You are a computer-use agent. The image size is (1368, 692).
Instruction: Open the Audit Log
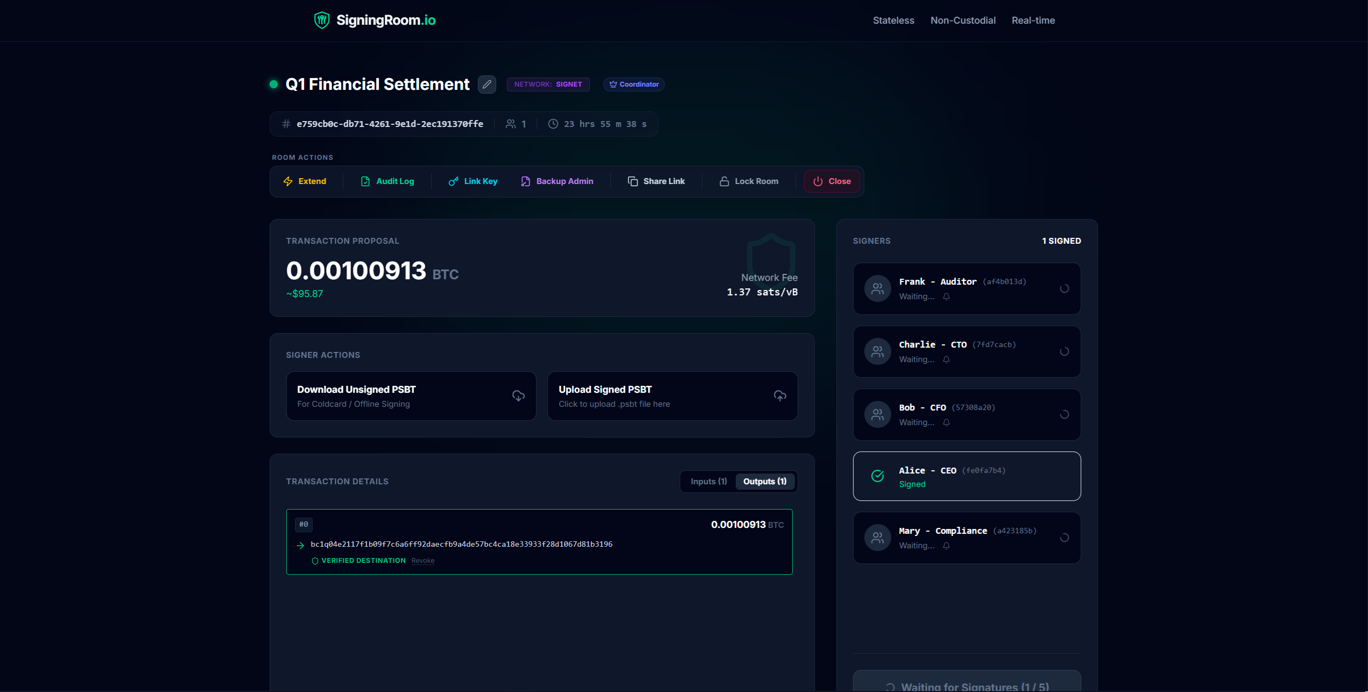point(386,181)
